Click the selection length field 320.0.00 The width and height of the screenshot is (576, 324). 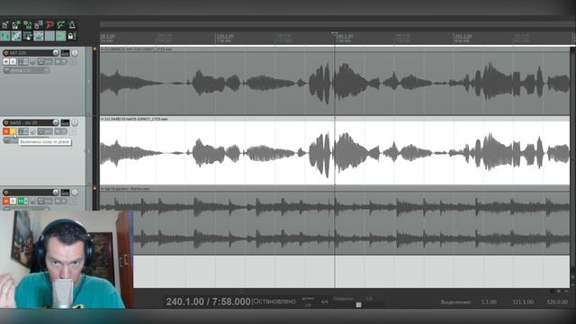557,301
